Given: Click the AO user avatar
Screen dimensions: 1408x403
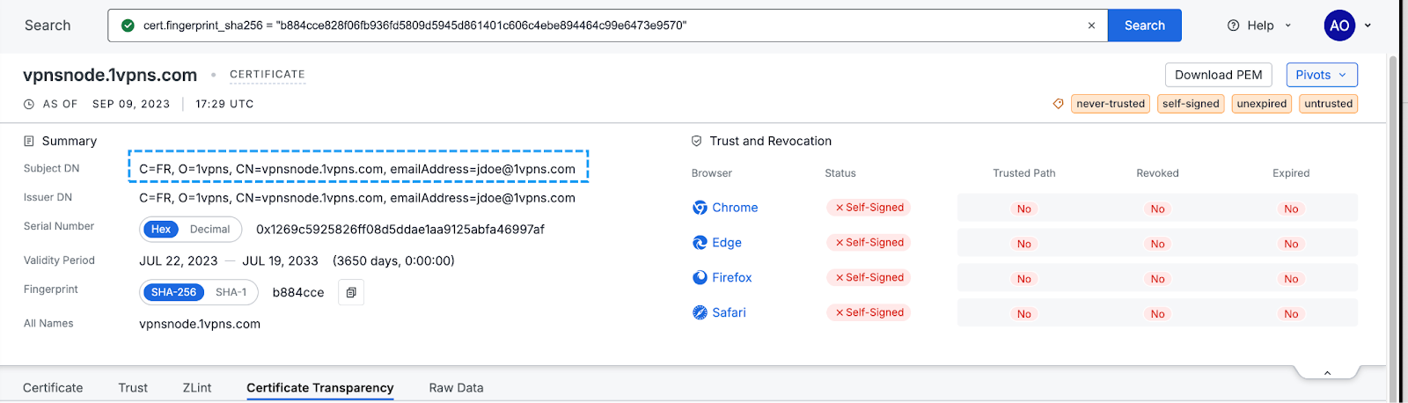Looking at the screenshot, I should tap(1339, 26).
